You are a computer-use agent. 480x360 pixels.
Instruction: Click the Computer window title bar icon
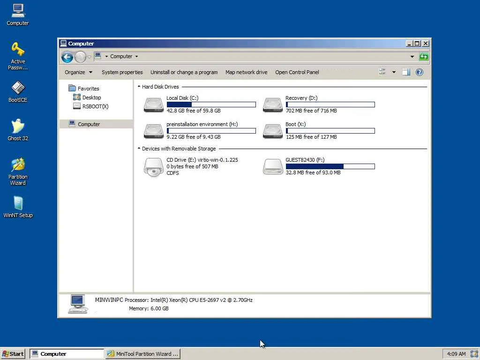(x=63, y=43)
